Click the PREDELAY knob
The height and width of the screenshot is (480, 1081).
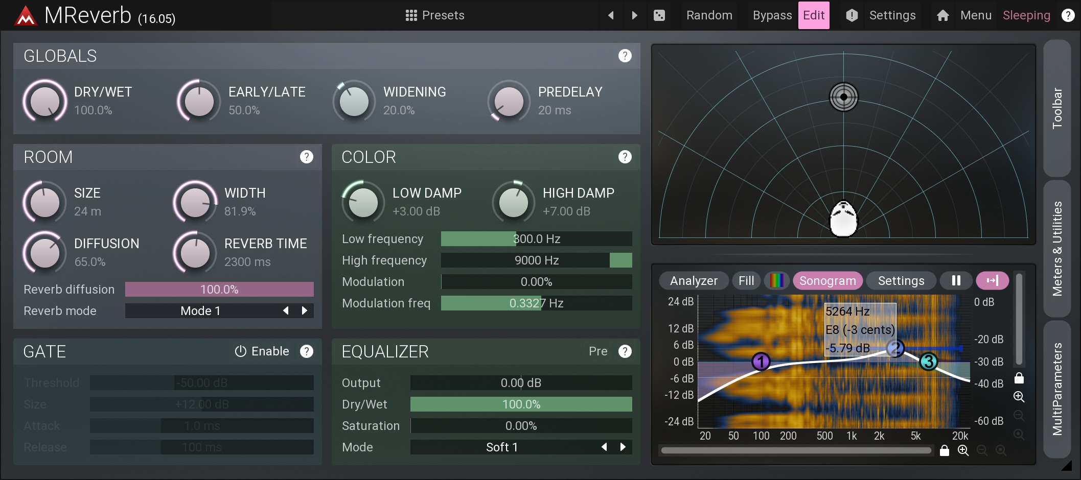[509, 101]
